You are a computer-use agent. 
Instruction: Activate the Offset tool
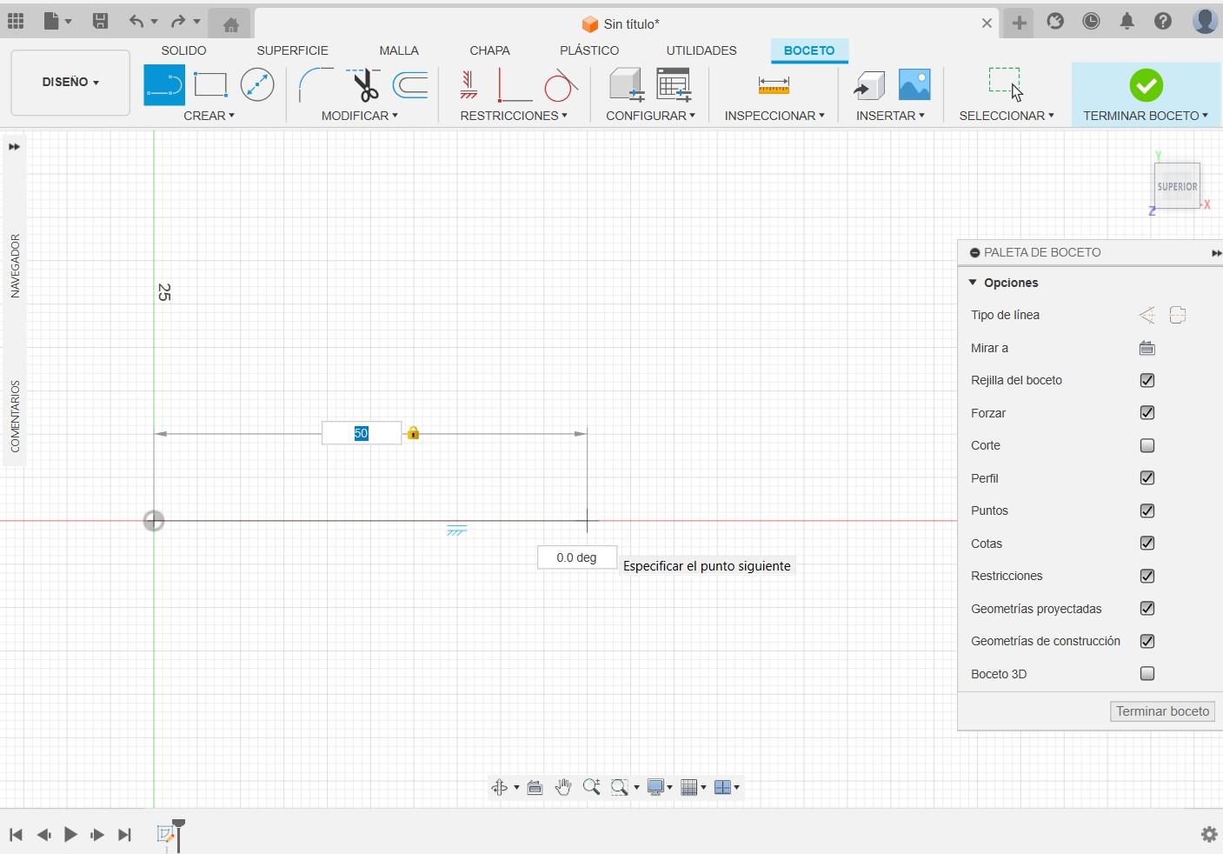point(410,85)
